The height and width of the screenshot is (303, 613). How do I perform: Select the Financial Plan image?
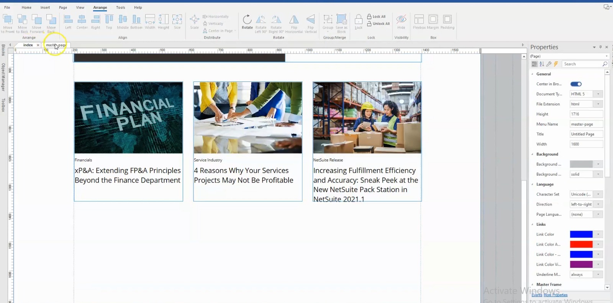[x=128, y=118]
